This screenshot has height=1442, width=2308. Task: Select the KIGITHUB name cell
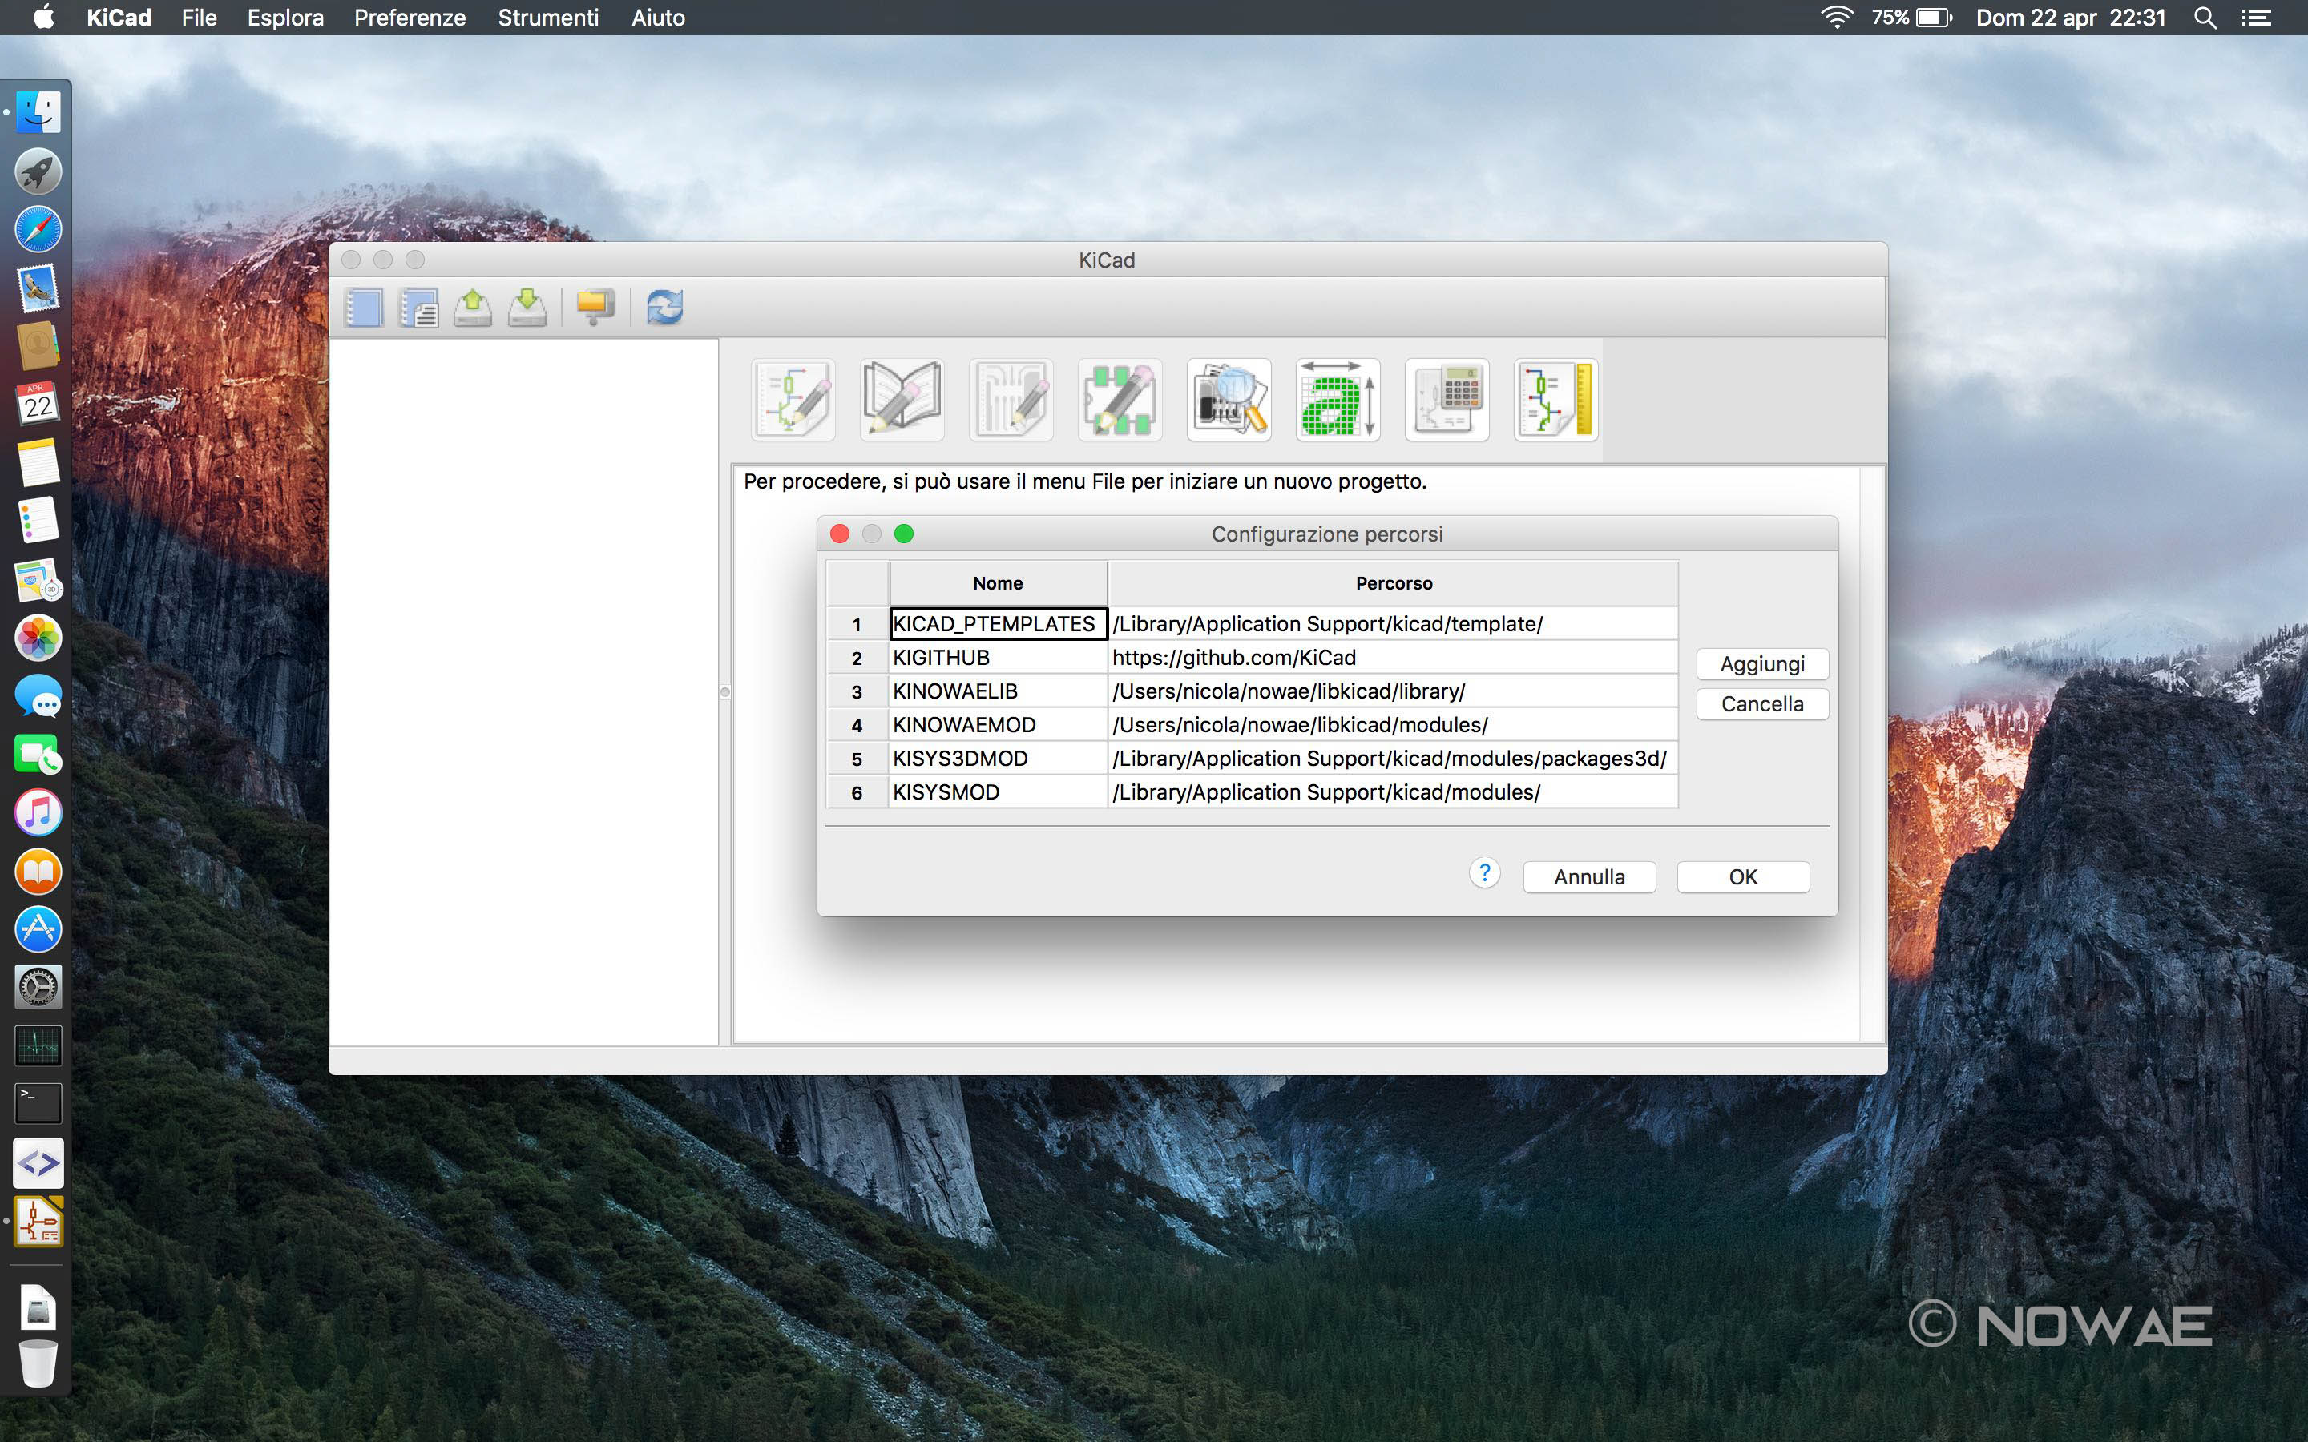998,657
